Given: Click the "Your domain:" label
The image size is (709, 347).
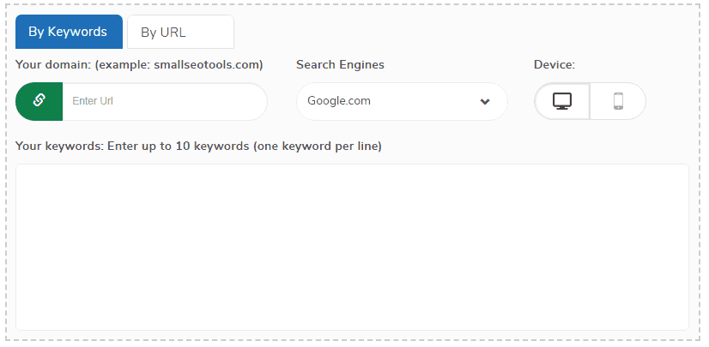Looking at the screenshot, I should (x=53, y=64).
